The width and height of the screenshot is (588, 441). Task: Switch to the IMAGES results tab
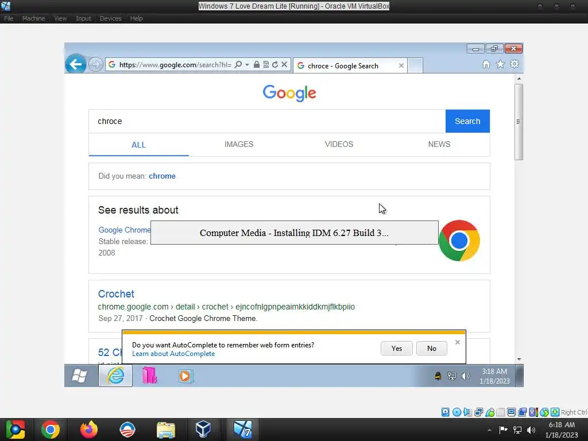point(239,144)
